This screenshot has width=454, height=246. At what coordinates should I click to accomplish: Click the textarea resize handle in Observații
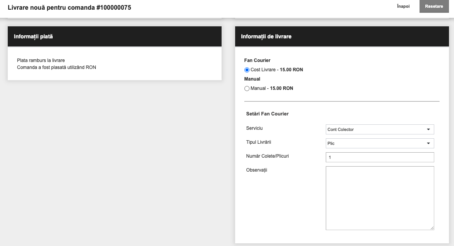point(432,228)
